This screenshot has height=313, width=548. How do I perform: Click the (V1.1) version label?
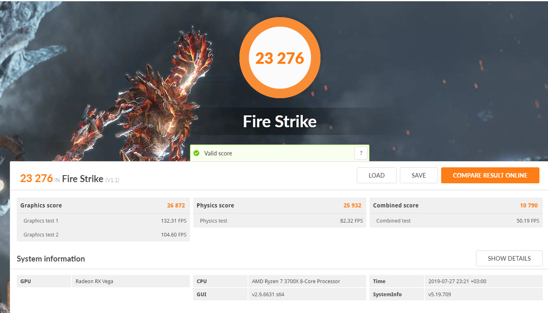coord(112,180)
